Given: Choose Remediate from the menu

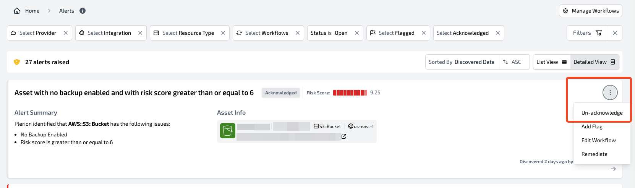Looking at the screenshot, I should coord(602,154).
